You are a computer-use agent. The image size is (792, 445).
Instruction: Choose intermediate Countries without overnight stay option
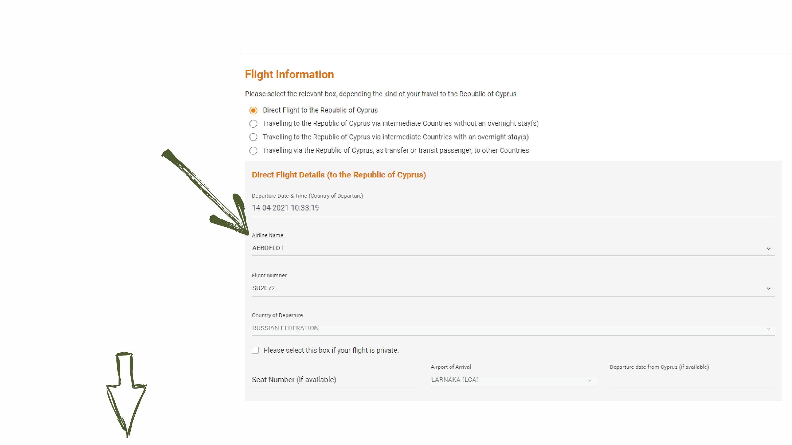[x=253, y=124]
